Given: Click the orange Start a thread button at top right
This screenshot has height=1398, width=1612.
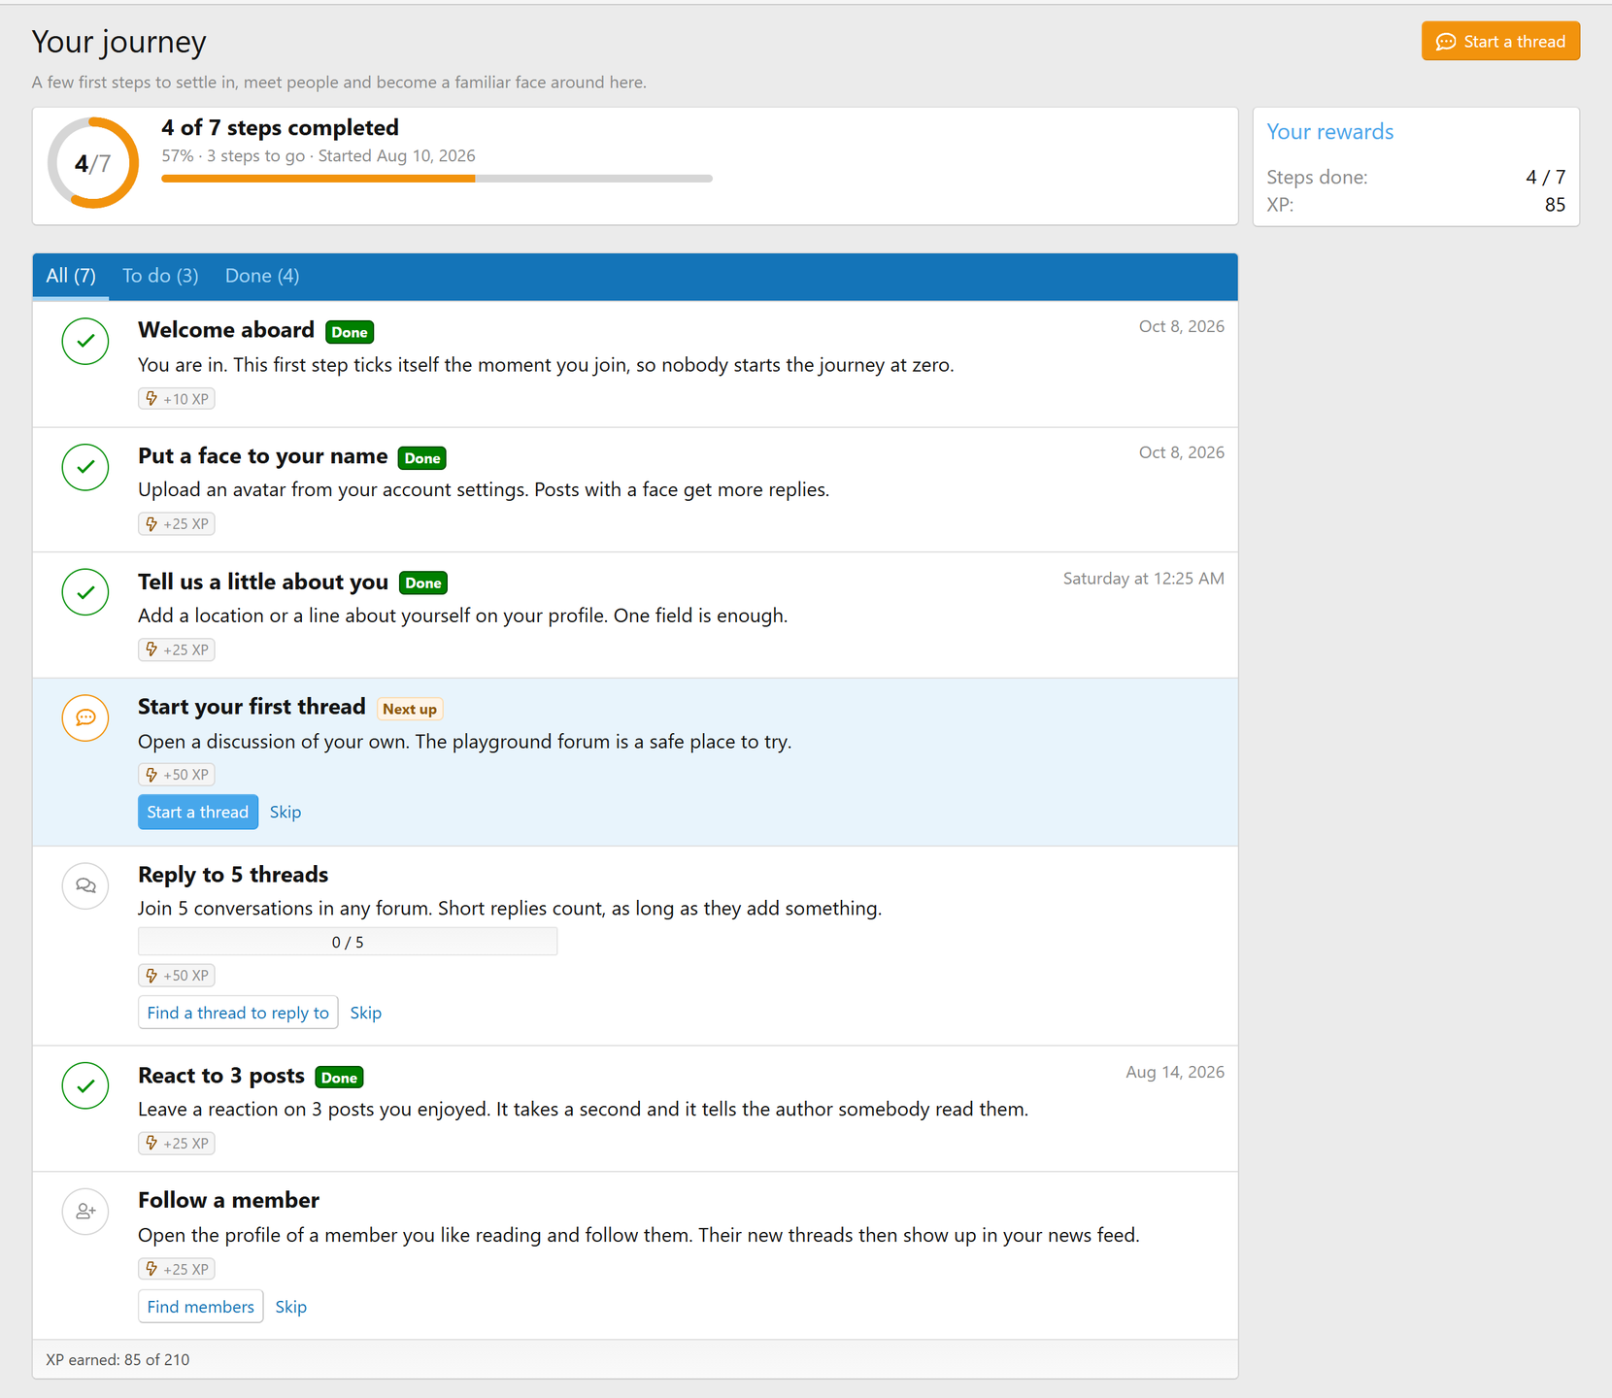Looking at the screenshot, I should tap(1500, 42).
